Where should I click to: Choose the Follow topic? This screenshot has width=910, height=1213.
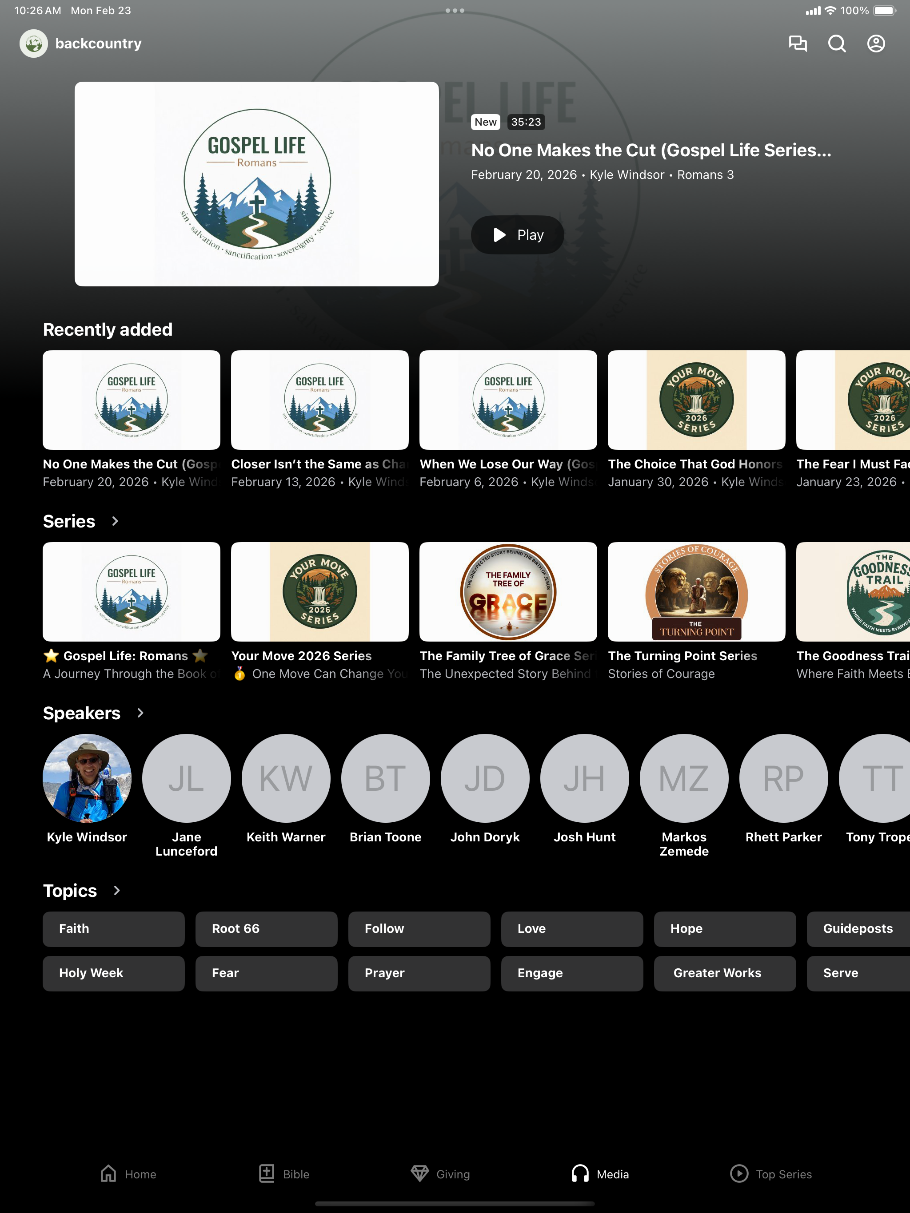pos(419,929)
